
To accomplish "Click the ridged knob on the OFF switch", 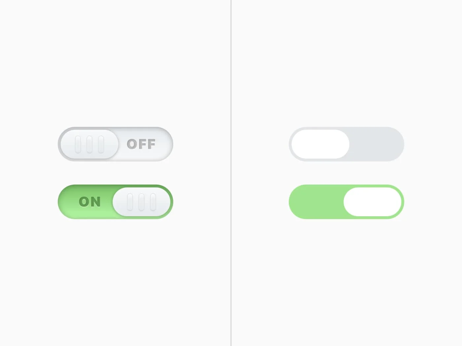I will click(x=89, y=144).
